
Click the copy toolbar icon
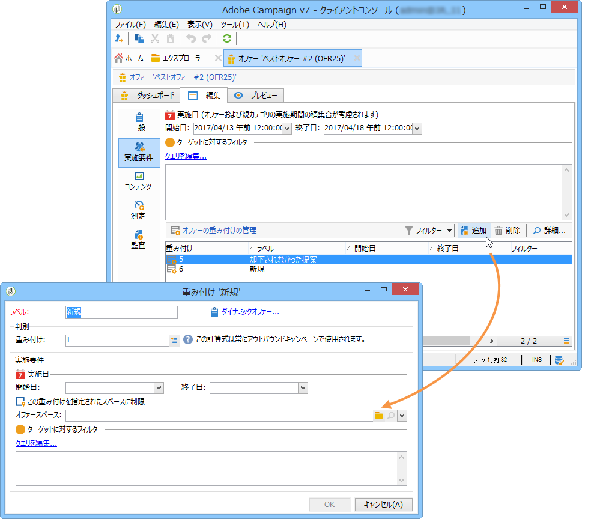pos(139,38)
